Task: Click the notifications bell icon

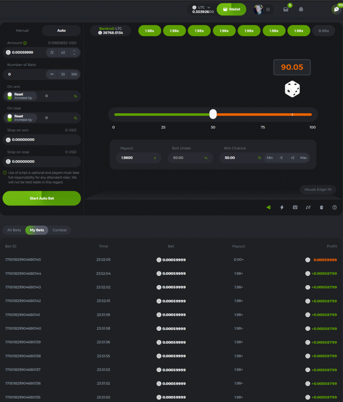Action: [301, 9]
